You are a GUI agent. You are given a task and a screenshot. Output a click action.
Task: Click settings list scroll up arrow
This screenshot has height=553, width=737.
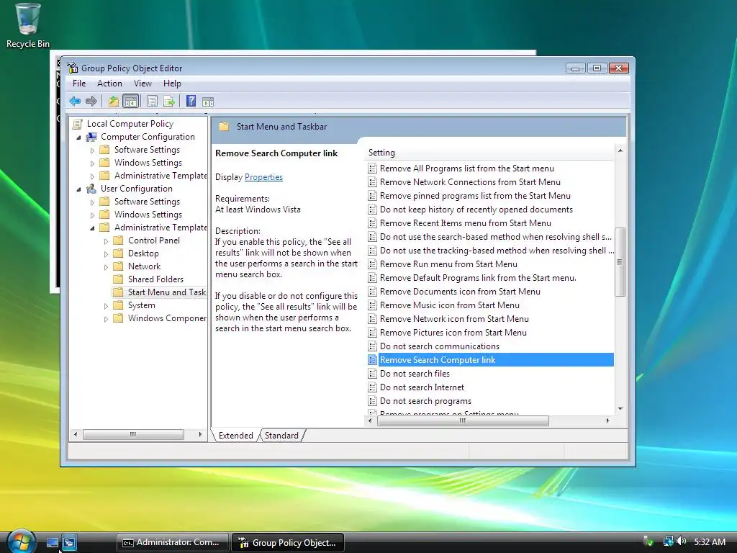[620, 150]
